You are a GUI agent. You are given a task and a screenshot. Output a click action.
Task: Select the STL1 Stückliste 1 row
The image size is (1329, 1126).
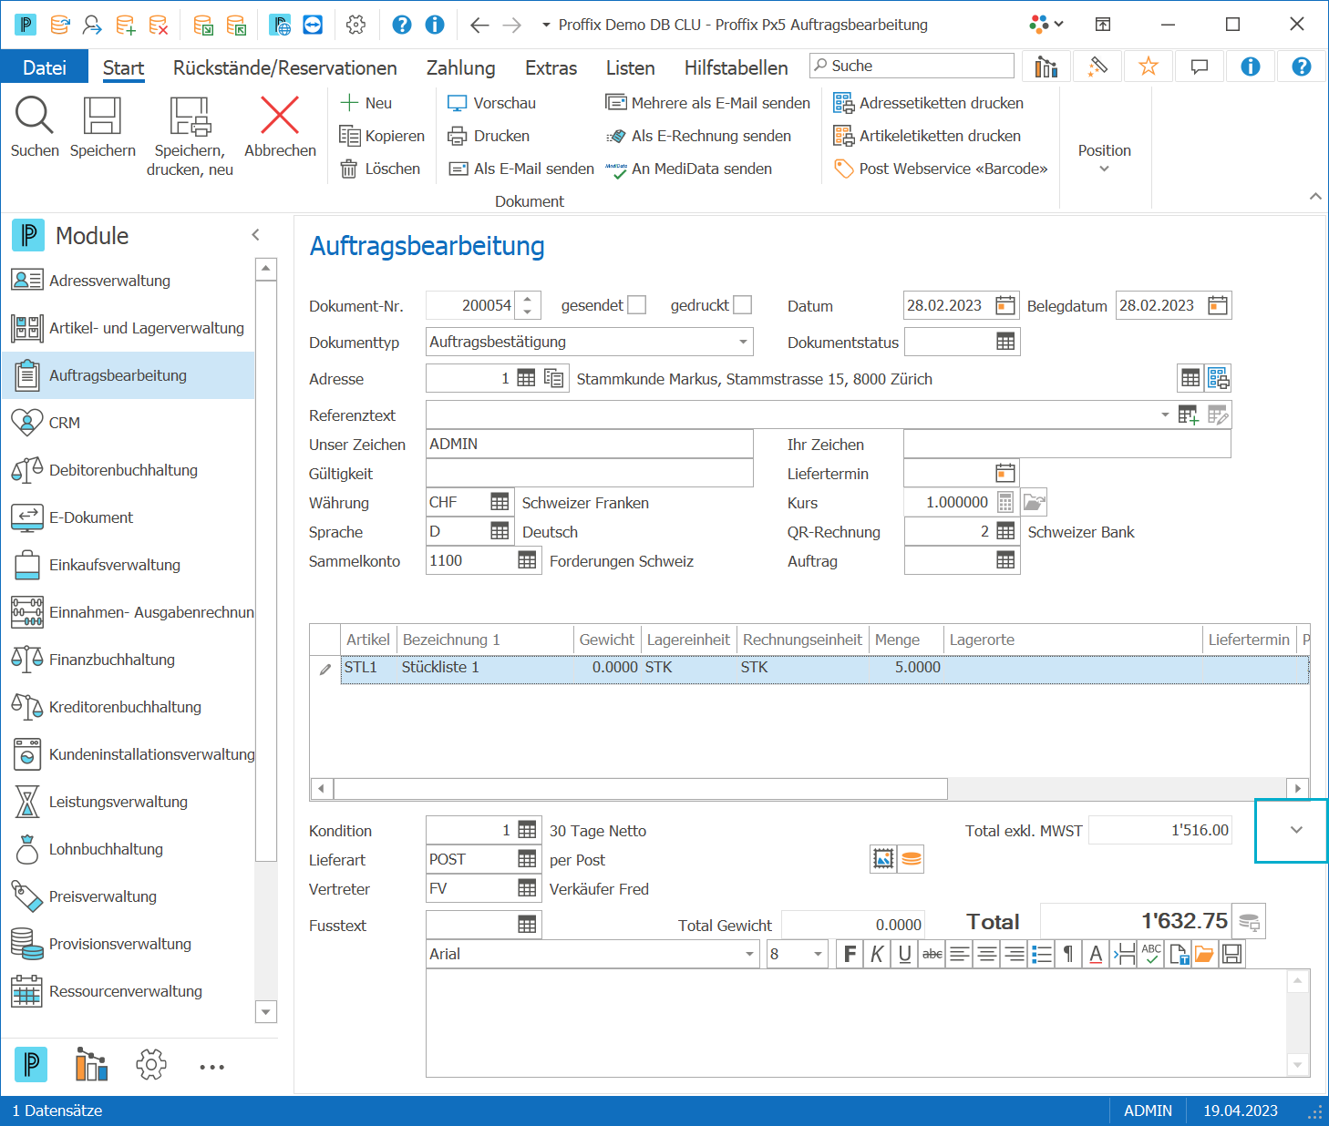pyautogui.click(x=825, y=668)
